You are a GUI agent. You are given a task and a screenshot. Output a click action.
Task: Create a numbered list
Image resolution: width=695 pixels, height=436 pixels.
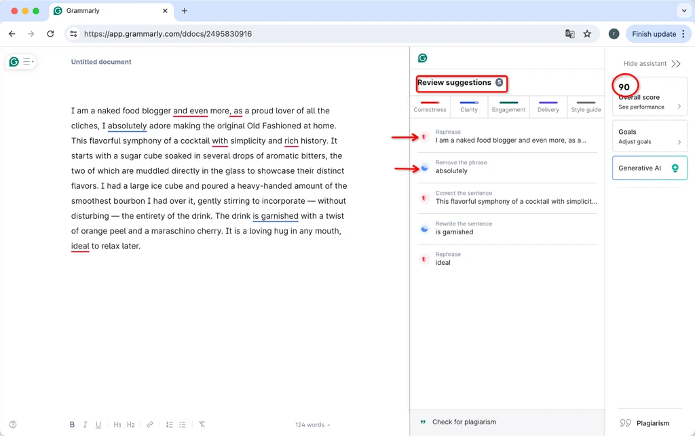coord(169,424)
